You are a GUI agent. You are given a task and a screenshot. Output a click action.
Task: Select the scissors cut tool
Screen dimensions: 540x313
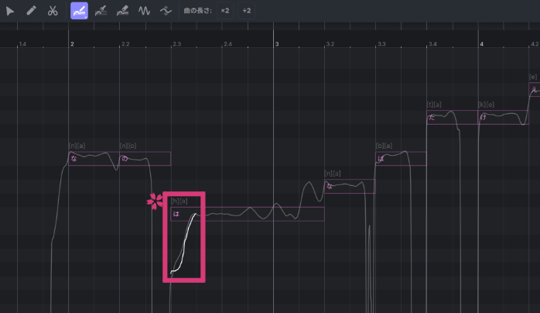point(53,11)
